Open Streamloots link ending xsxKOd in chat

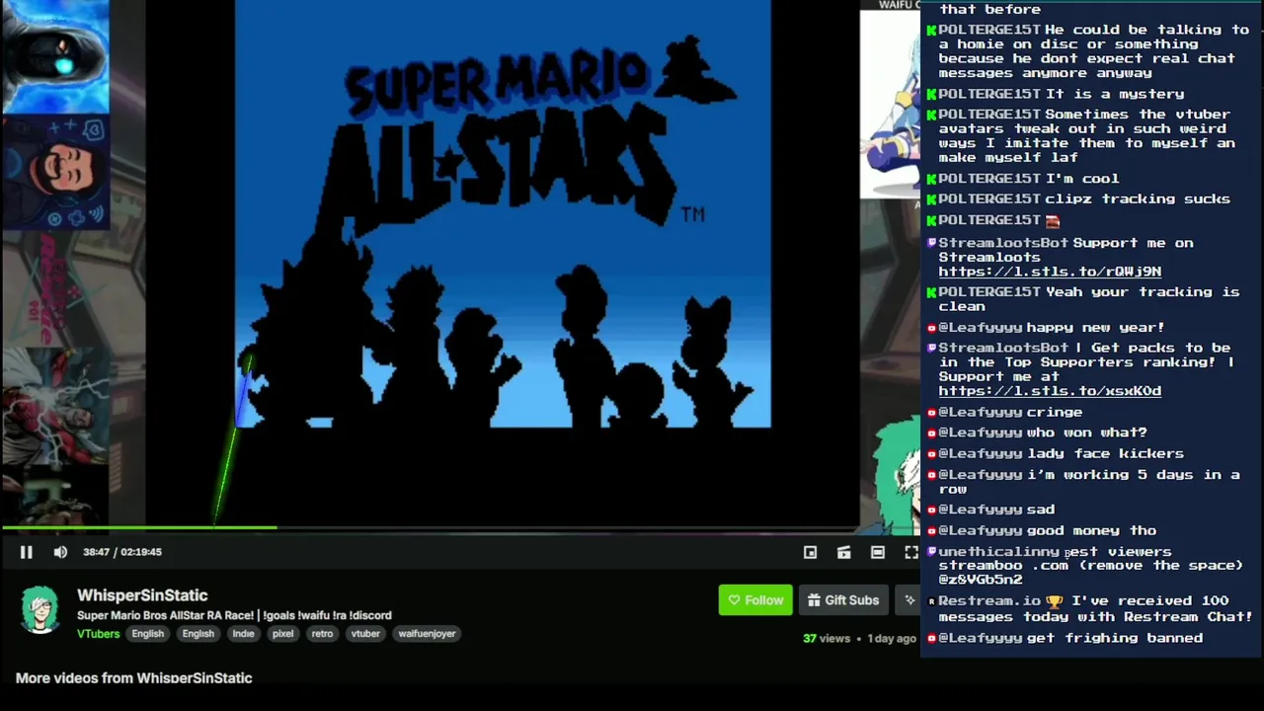(x=1050, y=391)
